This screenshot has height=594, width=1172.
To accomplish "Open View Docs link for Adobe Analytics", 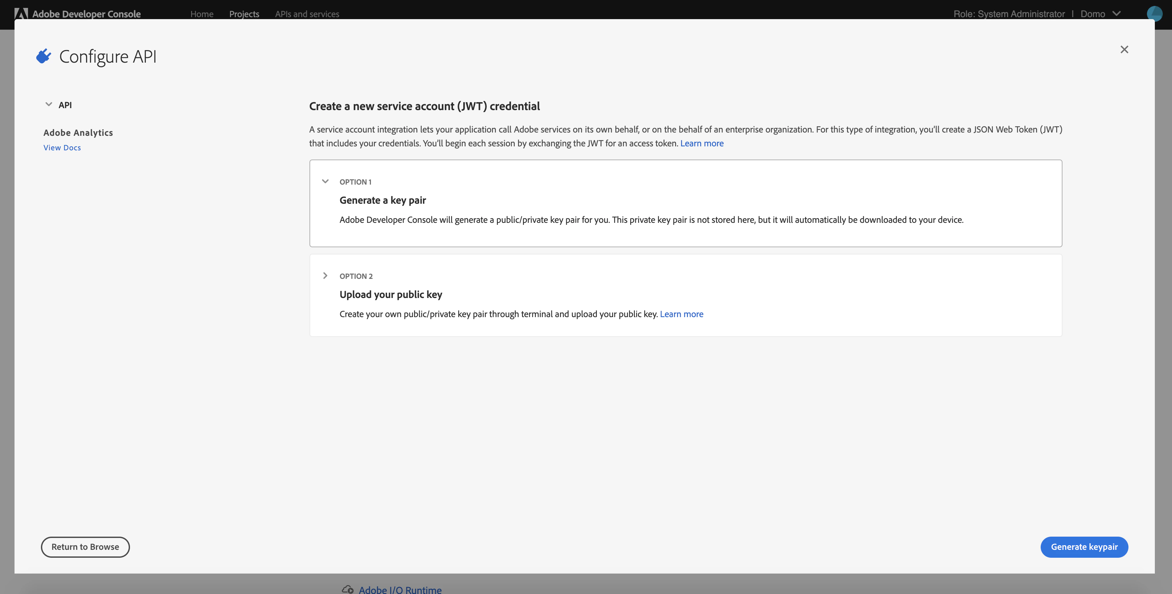I will [62, 148].
